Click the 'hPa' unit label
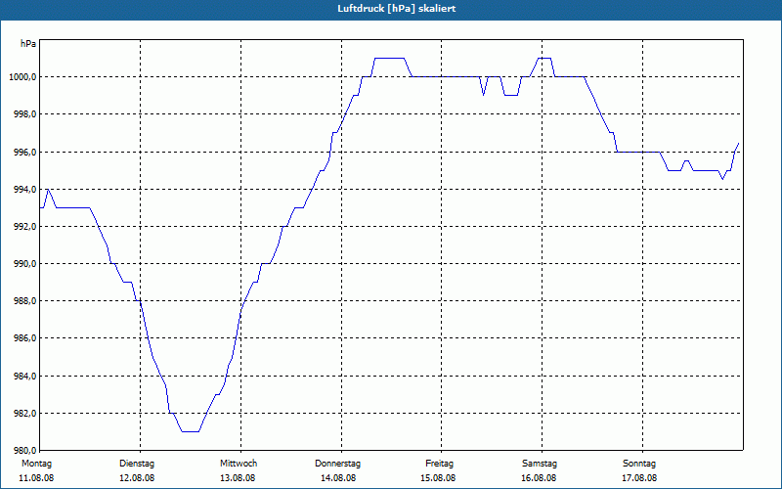Viewport: 782px width, 489px height. 28,44
